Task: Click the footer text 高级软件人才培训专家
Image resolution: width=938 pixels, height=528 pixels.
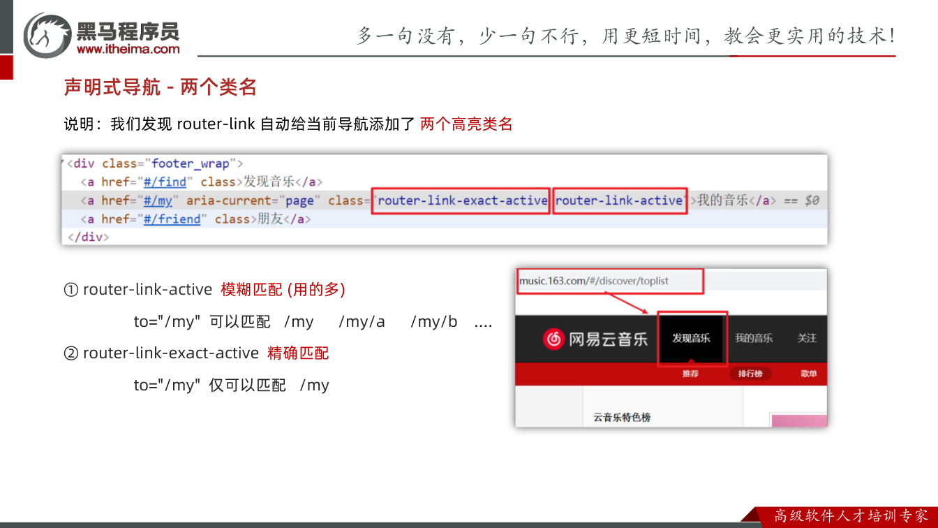Action: click(851, 516)
